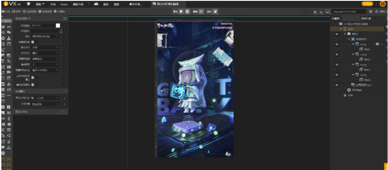Open the Demo menu
This screenshot has height=170, width=388.
tap(64, 4)
